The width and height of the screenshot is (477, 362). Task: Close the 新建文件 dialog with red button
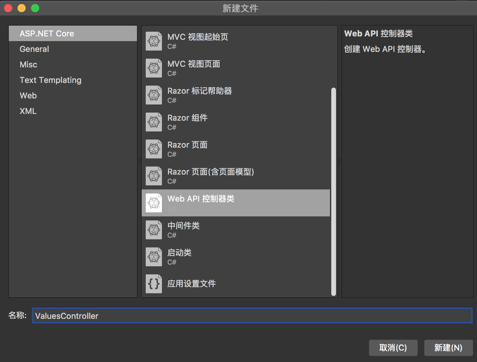8,8
